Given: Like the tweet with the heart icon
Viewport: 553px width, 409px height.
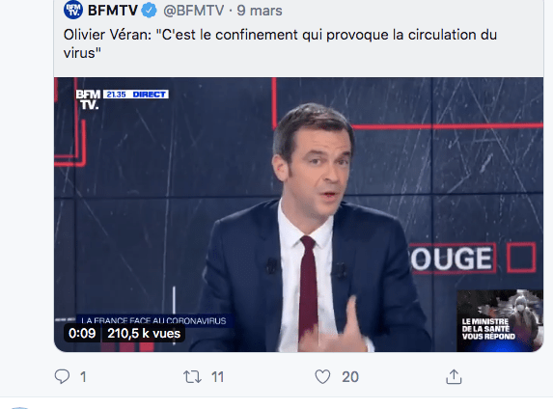Looking at the screenshot, I should [322, 376].
